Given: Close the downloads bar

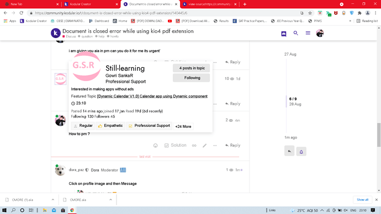Looking at the screenshot, I should click(377, 200).
